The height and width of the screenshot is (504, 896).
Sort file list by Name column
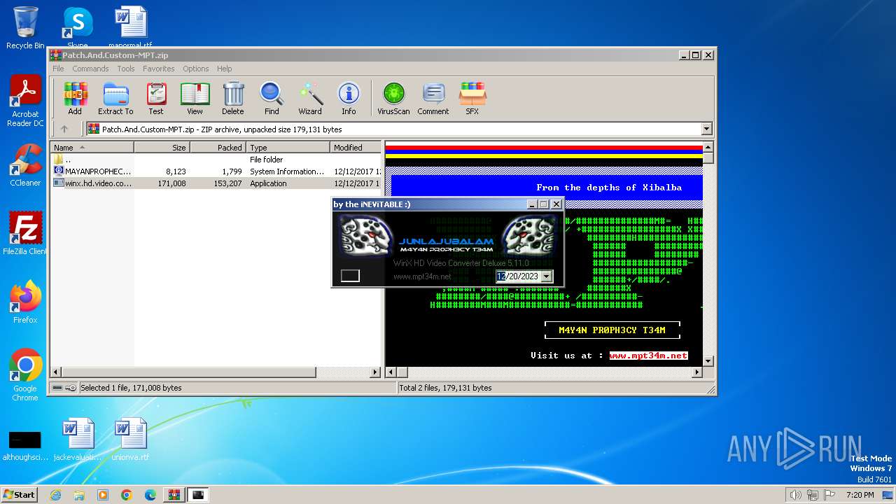pos(92,147)
